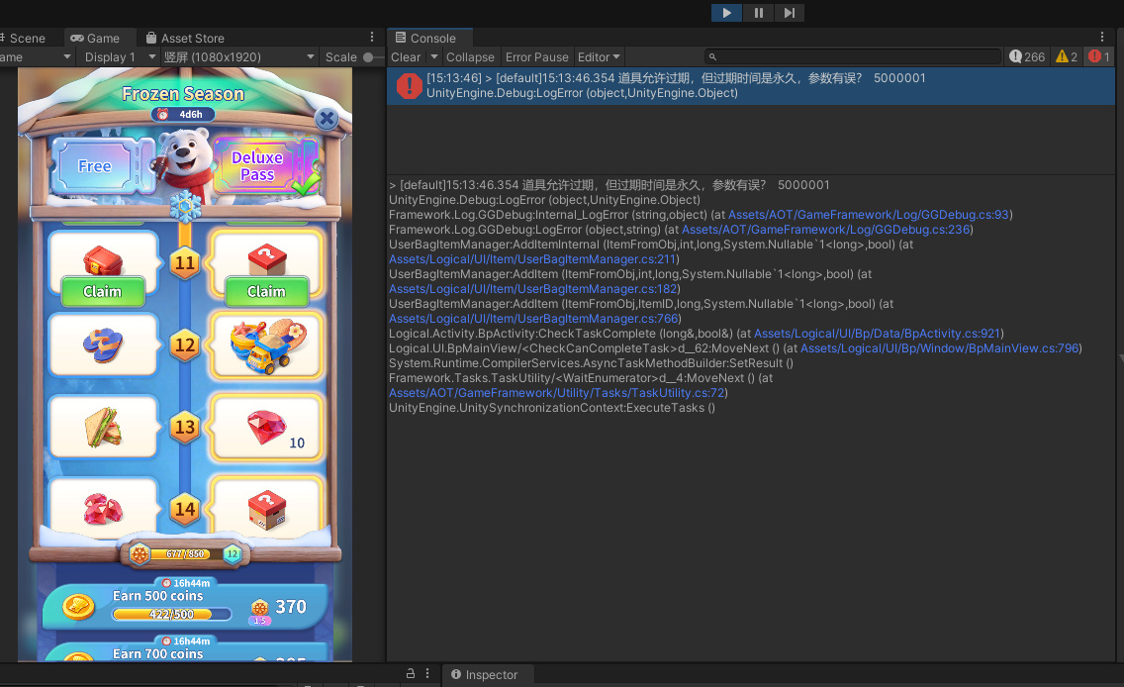
Task: Toggle the warning message filter
Action: [x=1067, y=57]
